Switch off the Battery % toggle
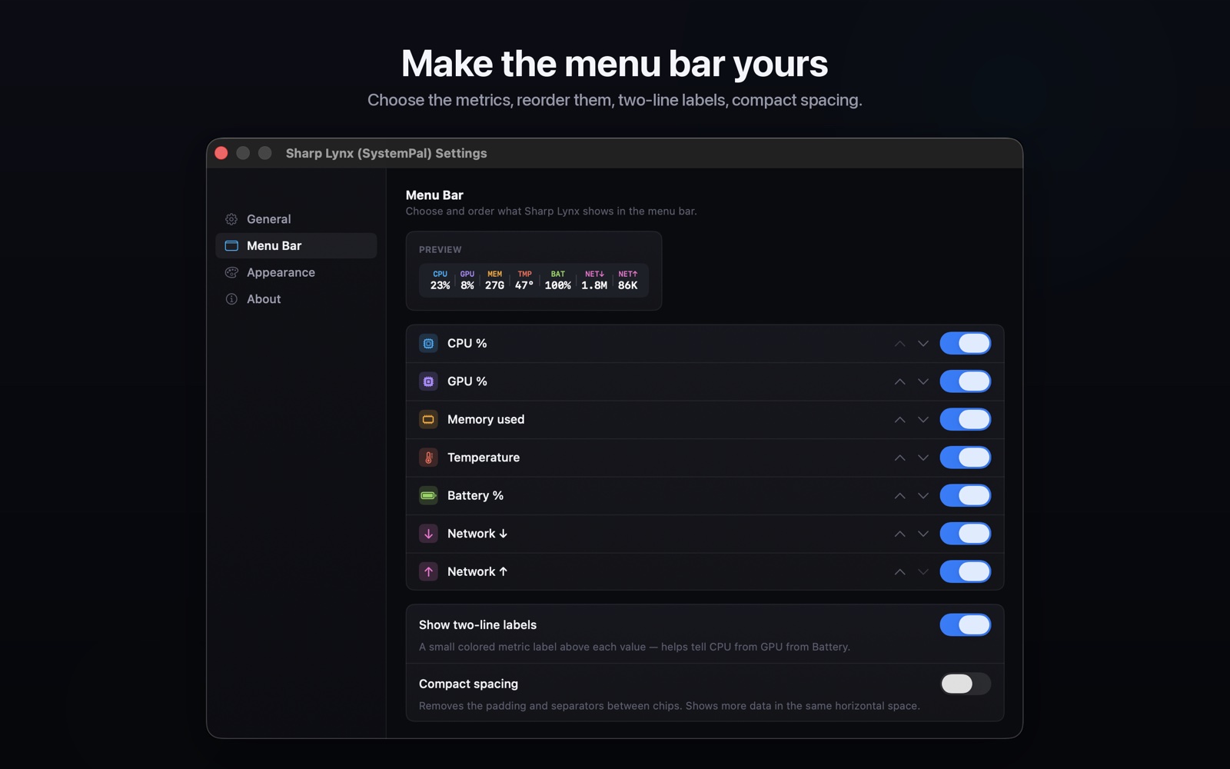Screen dimensions: 1230x769 click(x=966, y=496)
